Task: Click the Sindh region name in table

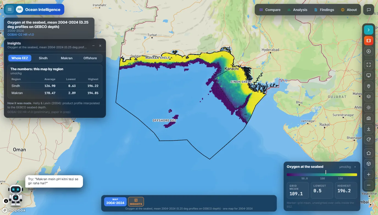Action: pos(16,86)
